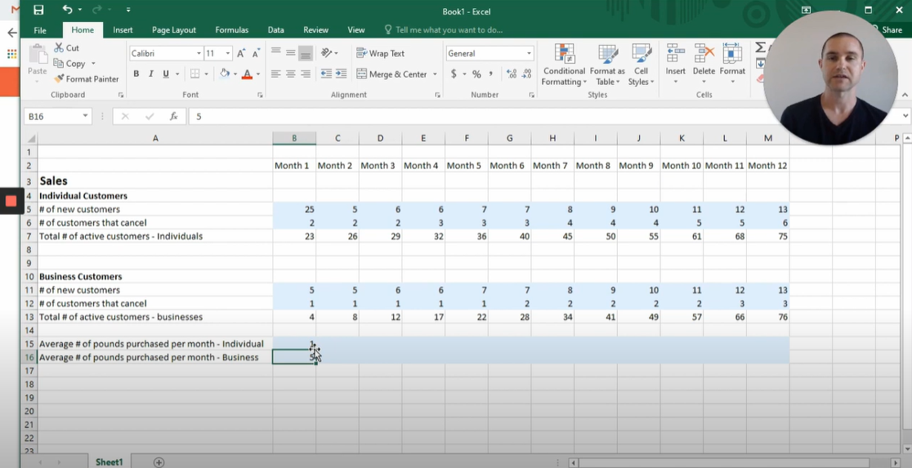Open the General number format dropdown
The height and width of the screenshot is (468, 912).
coord(529,54)
